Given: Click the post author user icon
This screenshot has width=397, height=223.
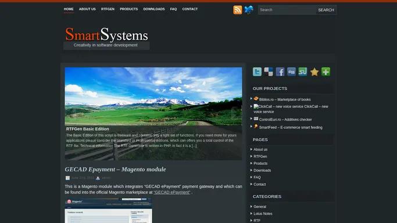Looking at the screenshot, I should (98, 178).
